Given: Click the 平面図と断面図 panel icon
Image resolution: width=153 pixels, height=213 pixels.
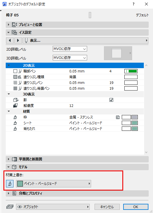Looking at the screenshot, I should pyautogui.click(x=14, y=159).
